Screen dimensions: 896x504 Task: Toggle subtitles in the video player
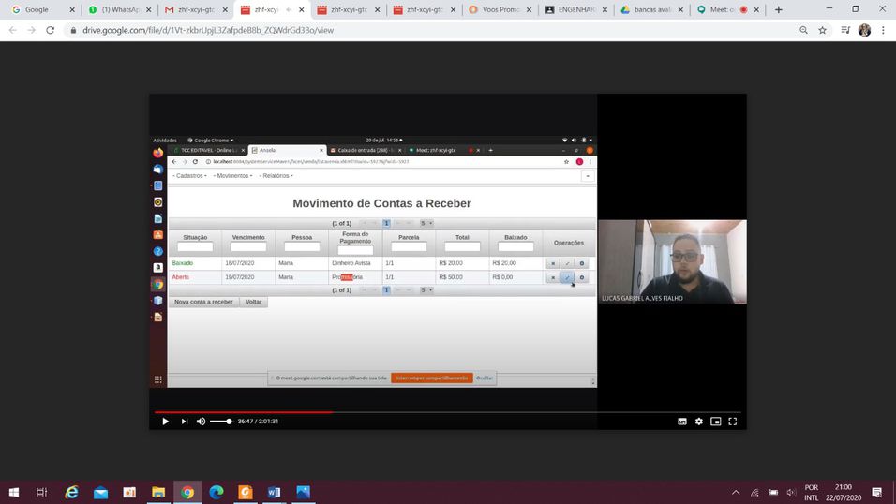(x=681, y=422)
